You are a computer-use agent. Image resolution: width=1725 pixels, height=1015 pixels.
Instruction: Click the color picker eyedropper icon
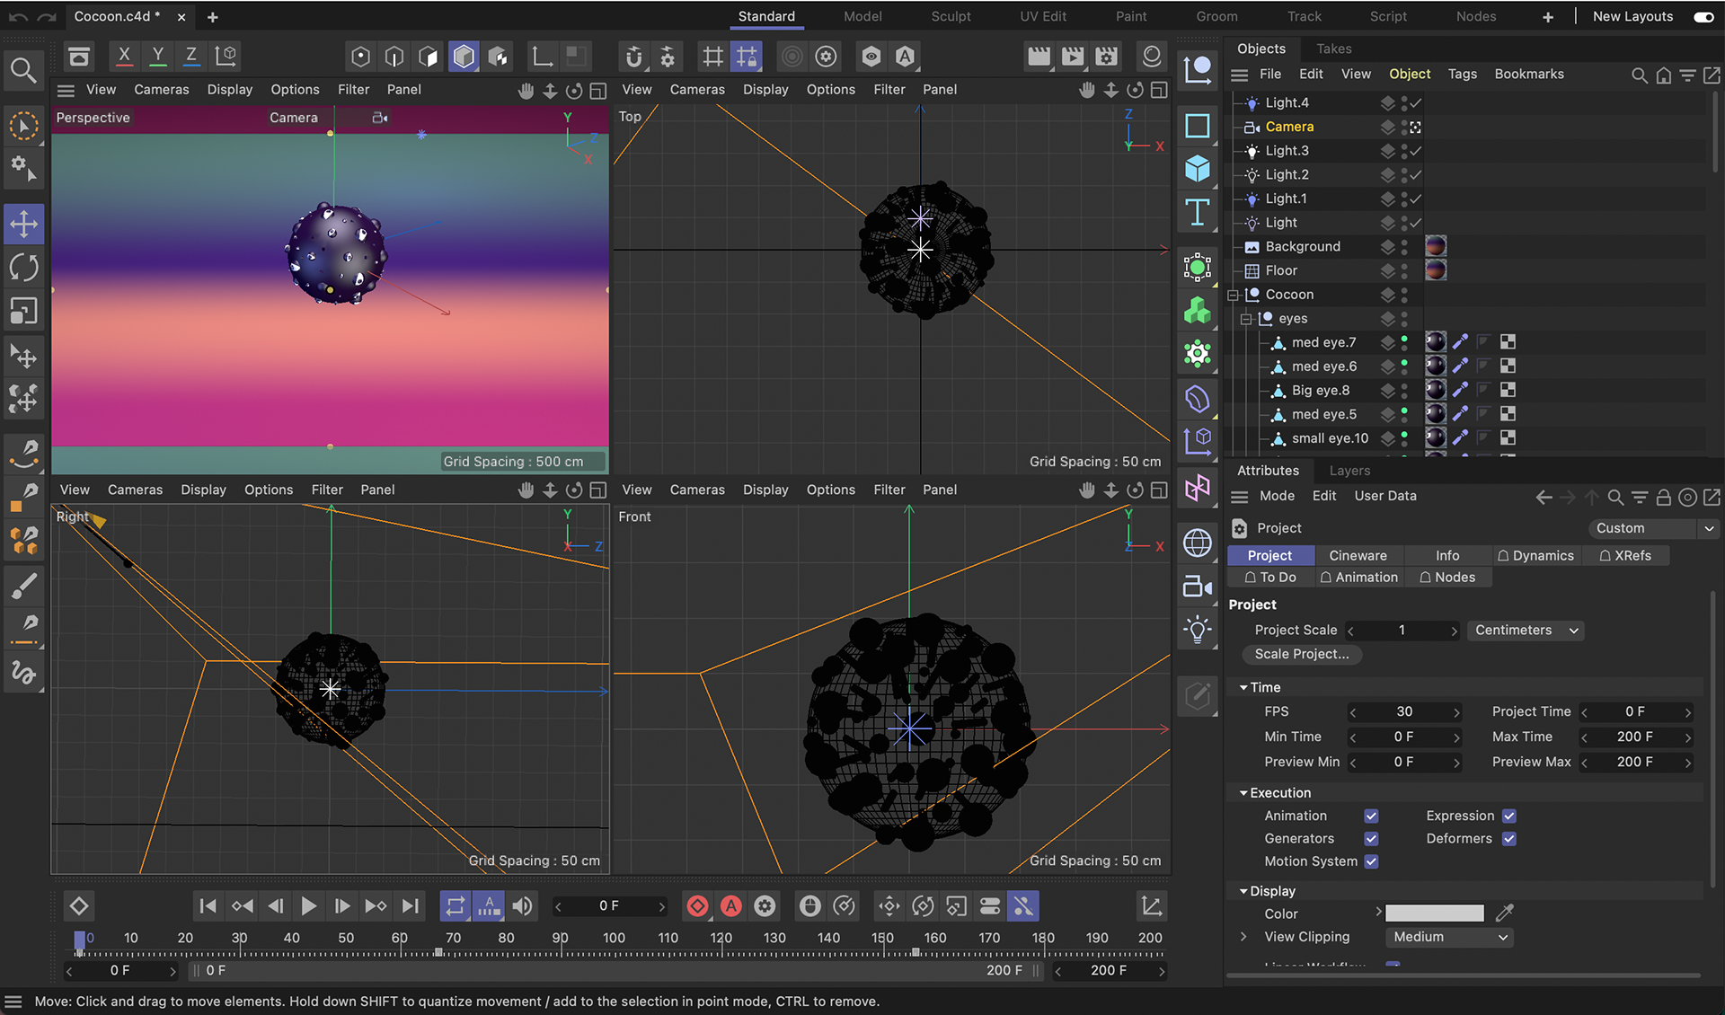click(x=1504, y=913)
